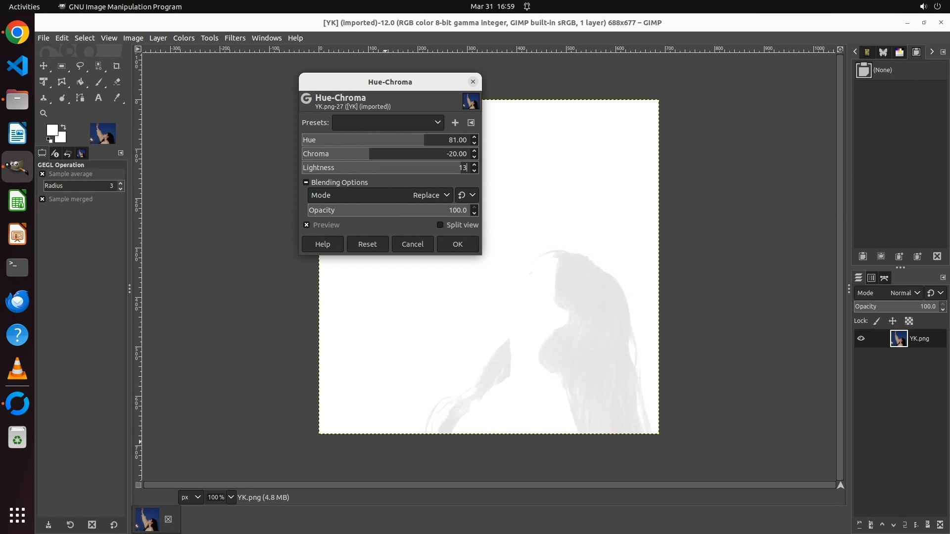Open the Filters menu
950x534 pixels.
click(x=235, y=38)
